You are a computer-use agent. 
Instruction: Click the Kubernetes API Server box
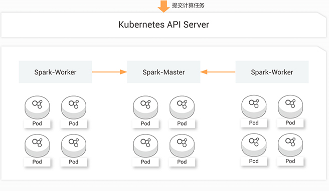pyautogui.click(x=163, y=25)
